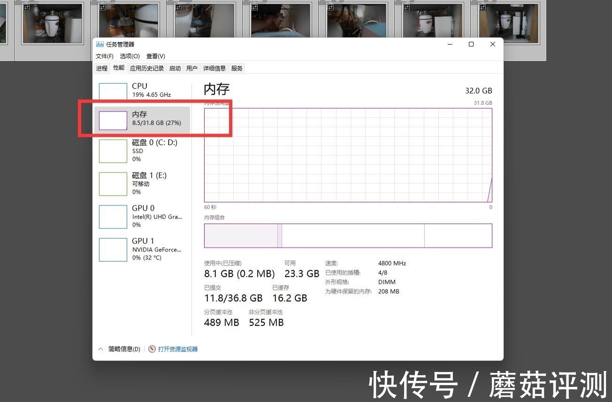This screenshot has height=402, width=612.
Task: Select 磁盘 0 (C: D:) SSD item
Action: pyautogui.click(x=142, y=151)
